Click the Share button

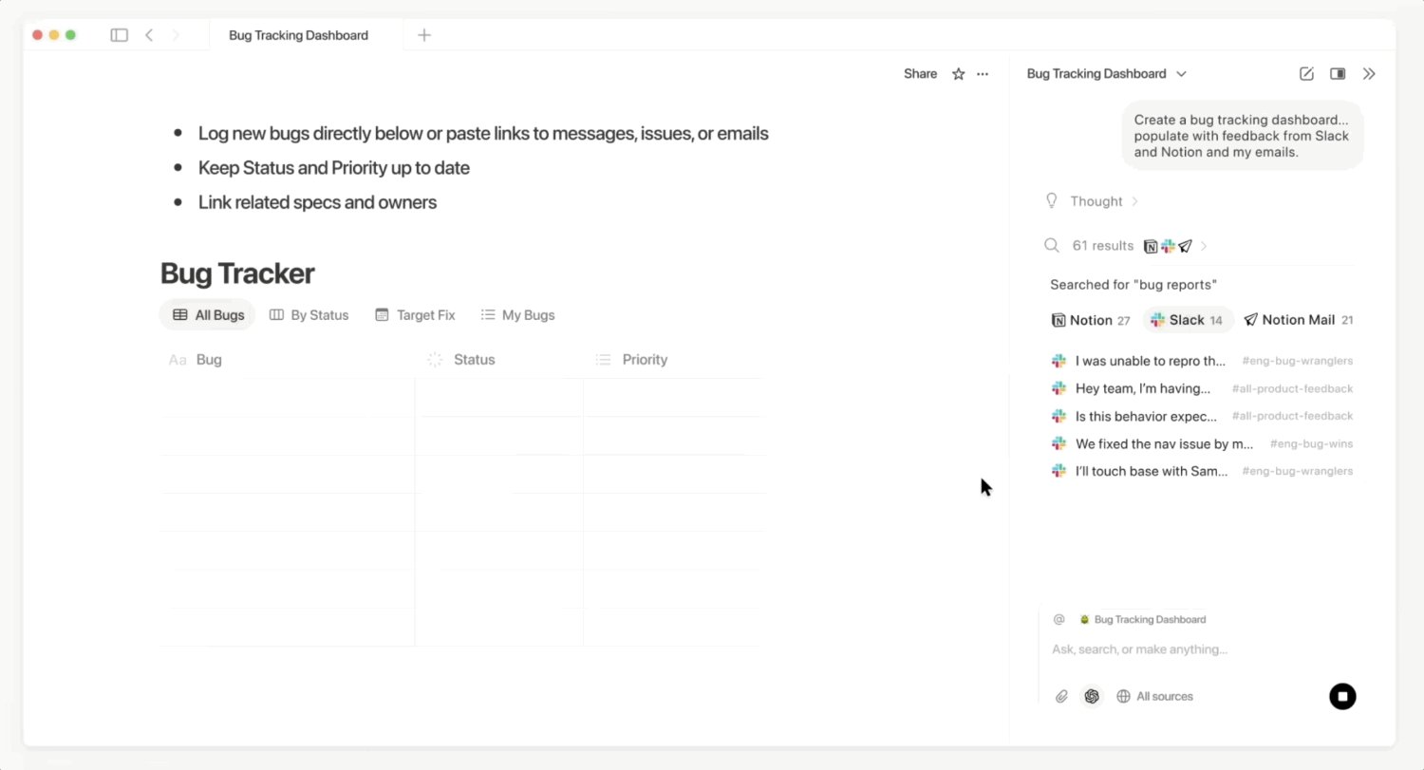[920, 74]
